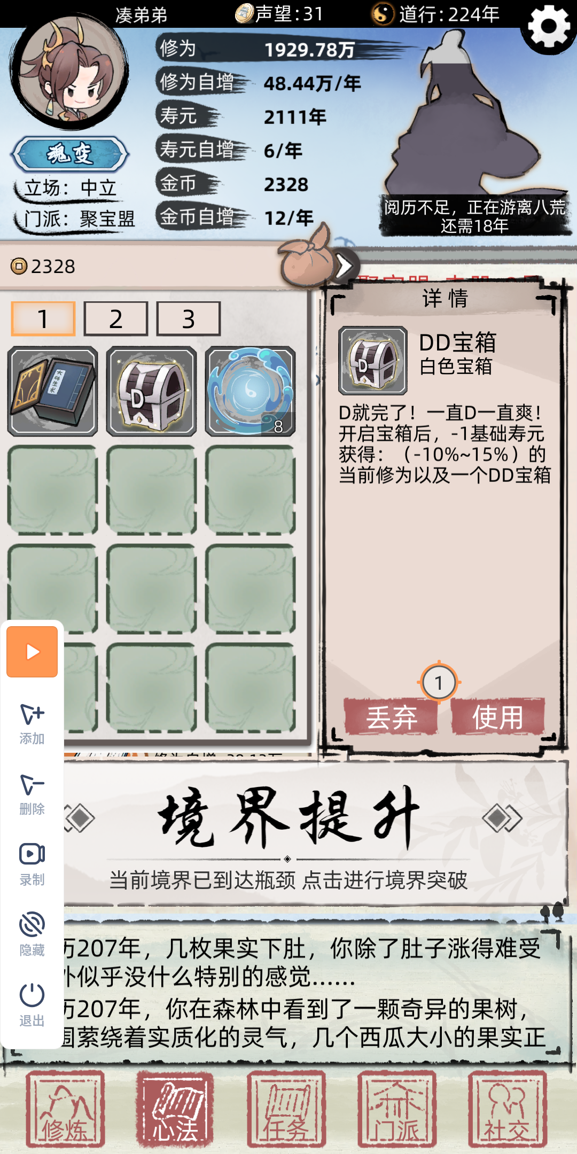577x1154 pixels.
Task: Open the 任务 quests menu
Action: [x=286, y=1110]
